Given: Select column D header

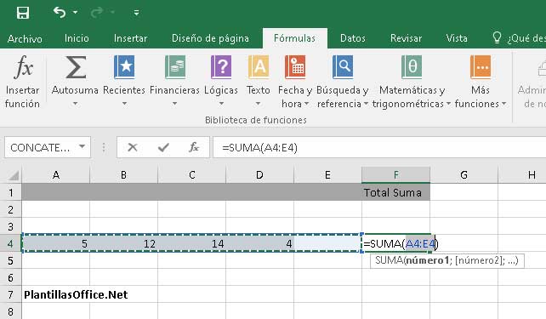Looking at the screenshot, I should point(259,175).
